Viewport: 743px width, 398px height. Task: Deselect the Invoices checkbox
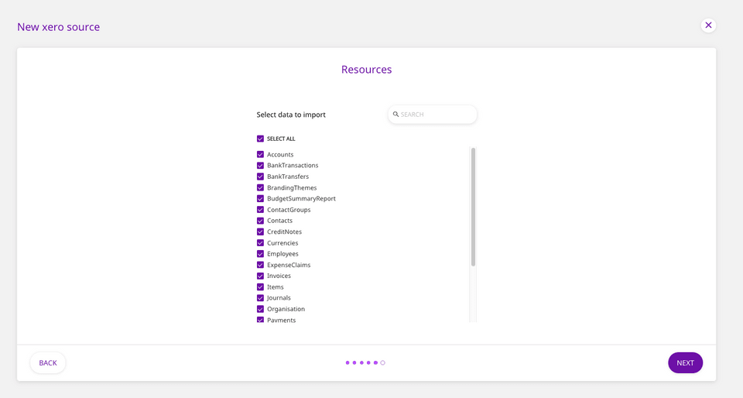coord(260,276)
